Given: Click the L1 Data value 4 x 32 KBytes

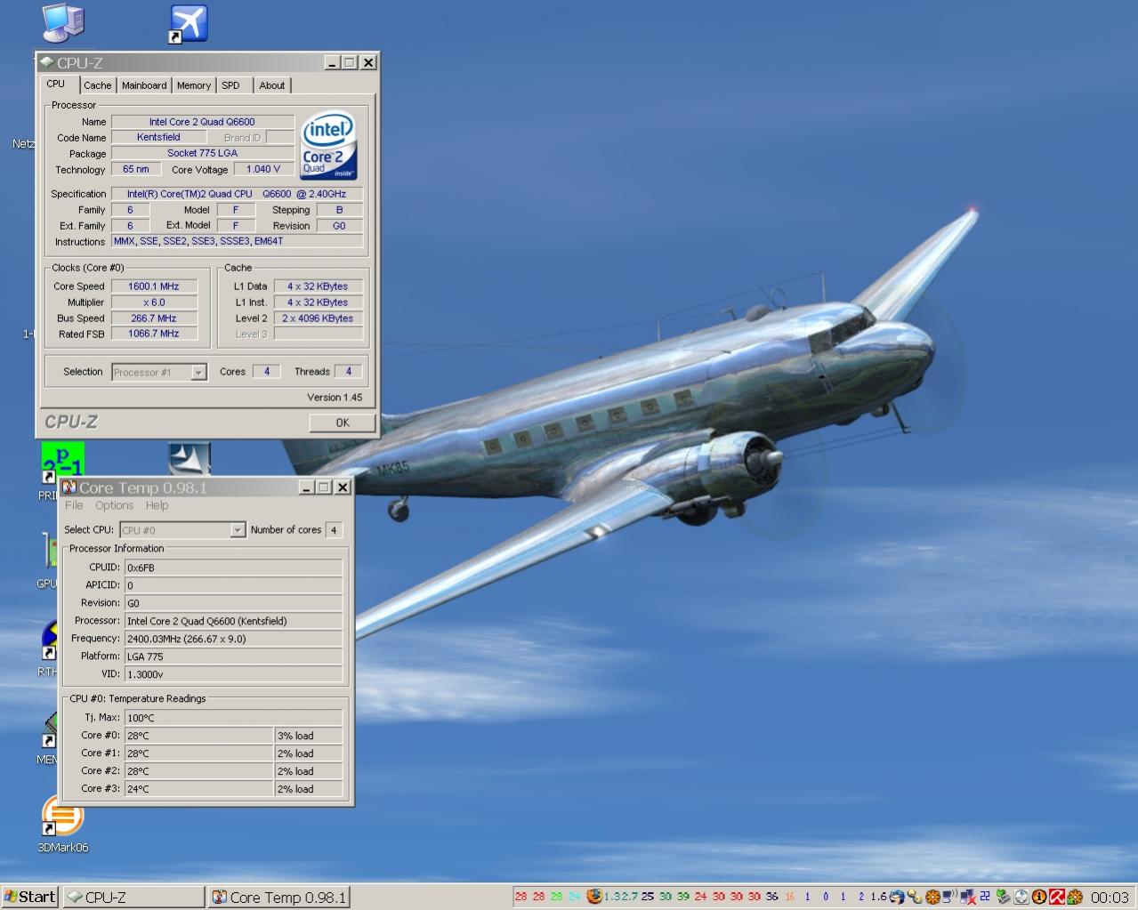Looking at the screenshot, I should click(318, 286).
